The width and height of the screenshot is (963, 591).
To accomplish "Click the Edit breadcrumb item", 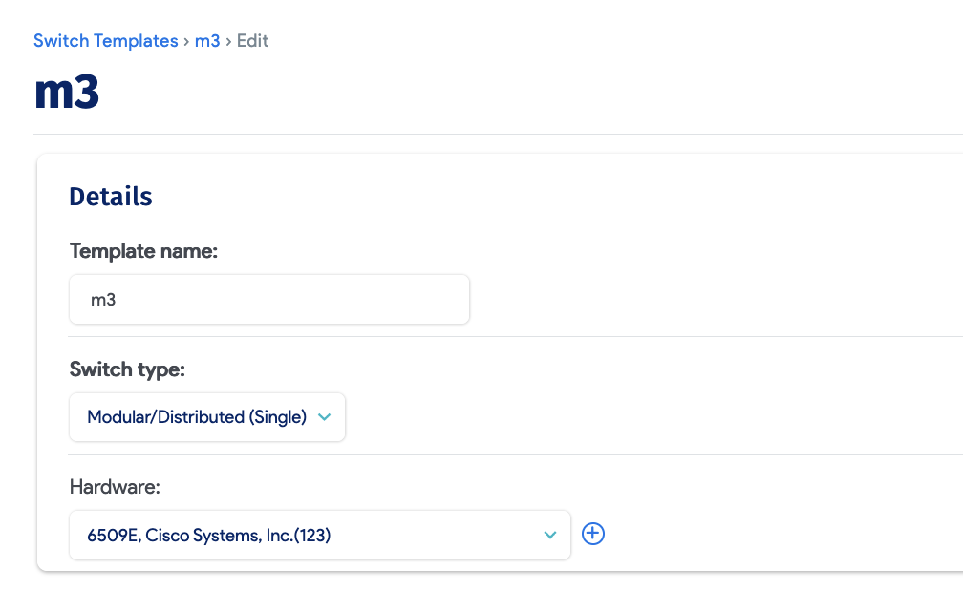I will tap(252, 41).
